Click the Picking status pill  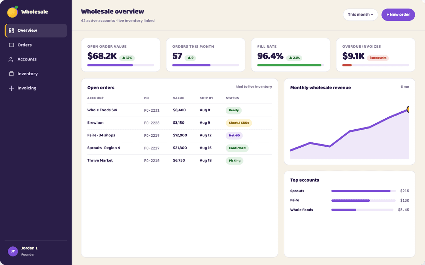click(234, 160)
